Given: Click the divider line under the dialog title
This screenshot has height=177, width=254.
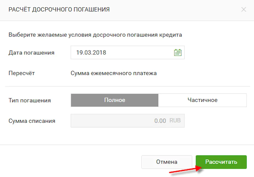Looking at the screenshot, I should [127, 21].
